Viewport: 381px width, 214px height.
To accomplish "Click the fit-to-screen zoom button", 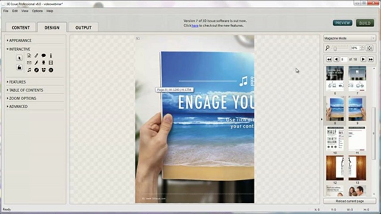I will pos(369,48).
